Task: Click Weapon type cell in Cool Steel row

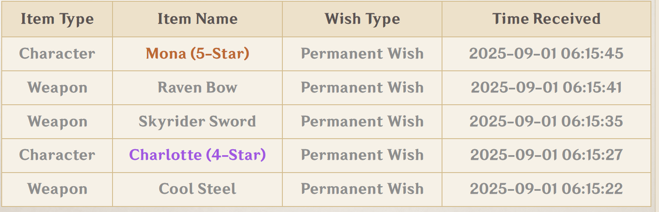Action: [x=57, y=190]
